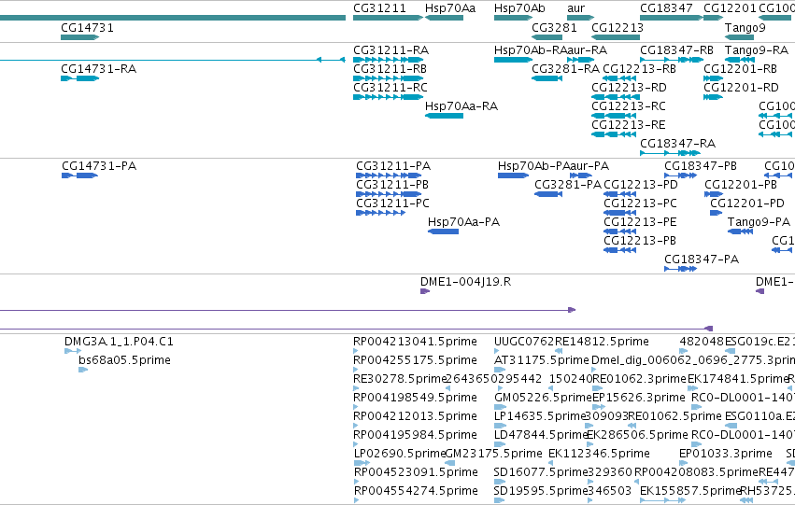Click the CG12213 gene label
This screenshot has height=505, width=795.
pos(618,28)
